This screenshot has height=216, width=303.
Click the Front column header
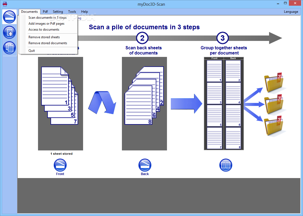tap(214, 58)
